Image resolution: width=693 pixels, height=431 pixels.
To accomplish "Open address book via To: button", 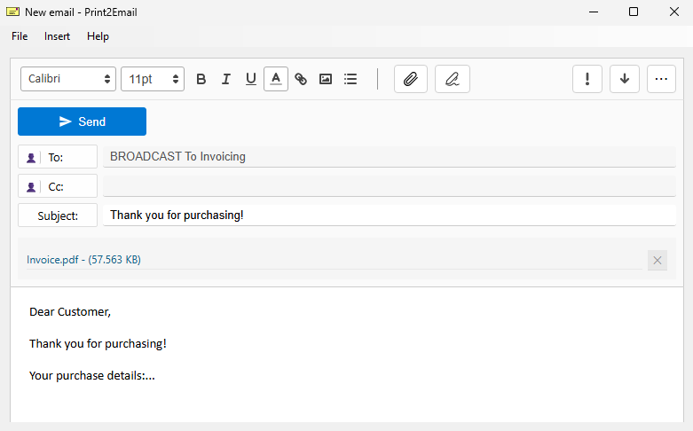I will point(58,157).
